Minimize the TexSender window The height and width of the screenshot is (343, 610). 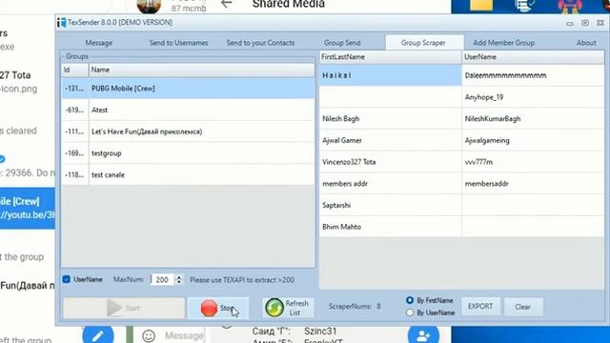pos(570,23)
